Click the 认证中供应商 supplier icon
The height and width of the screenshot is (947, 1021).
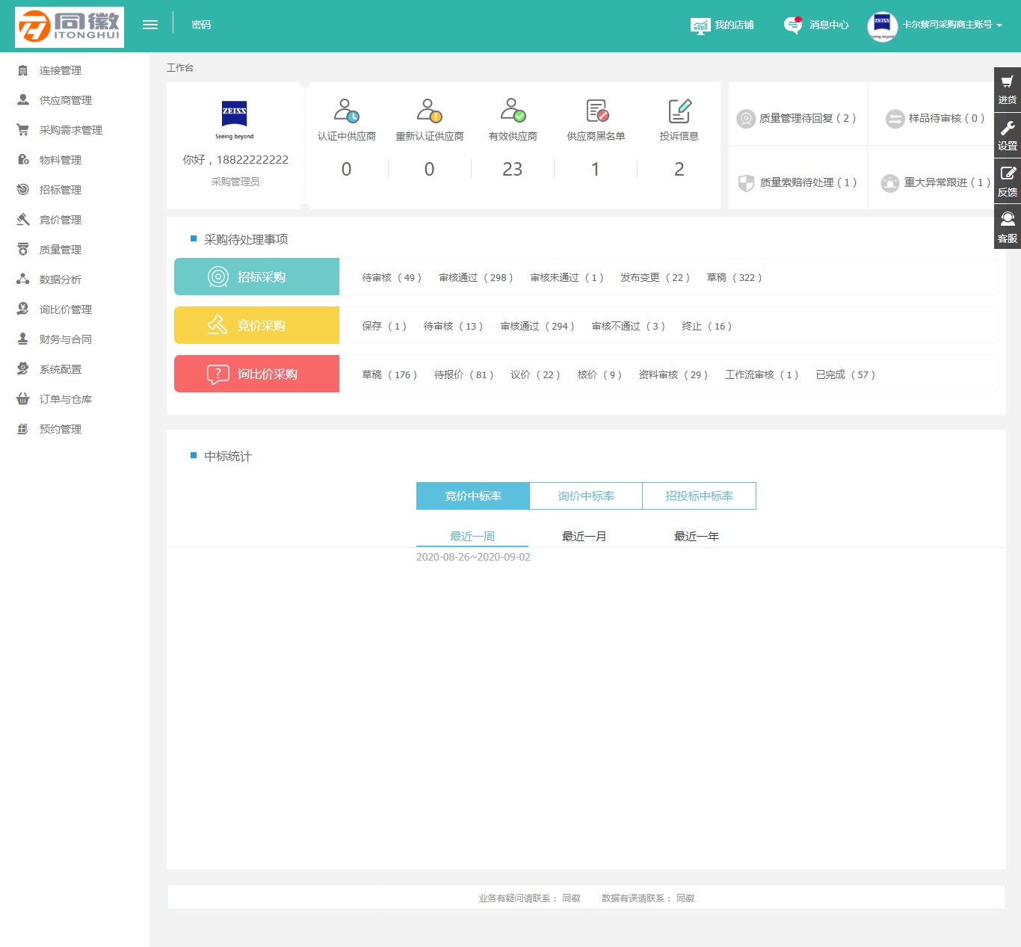click(346, 111)
